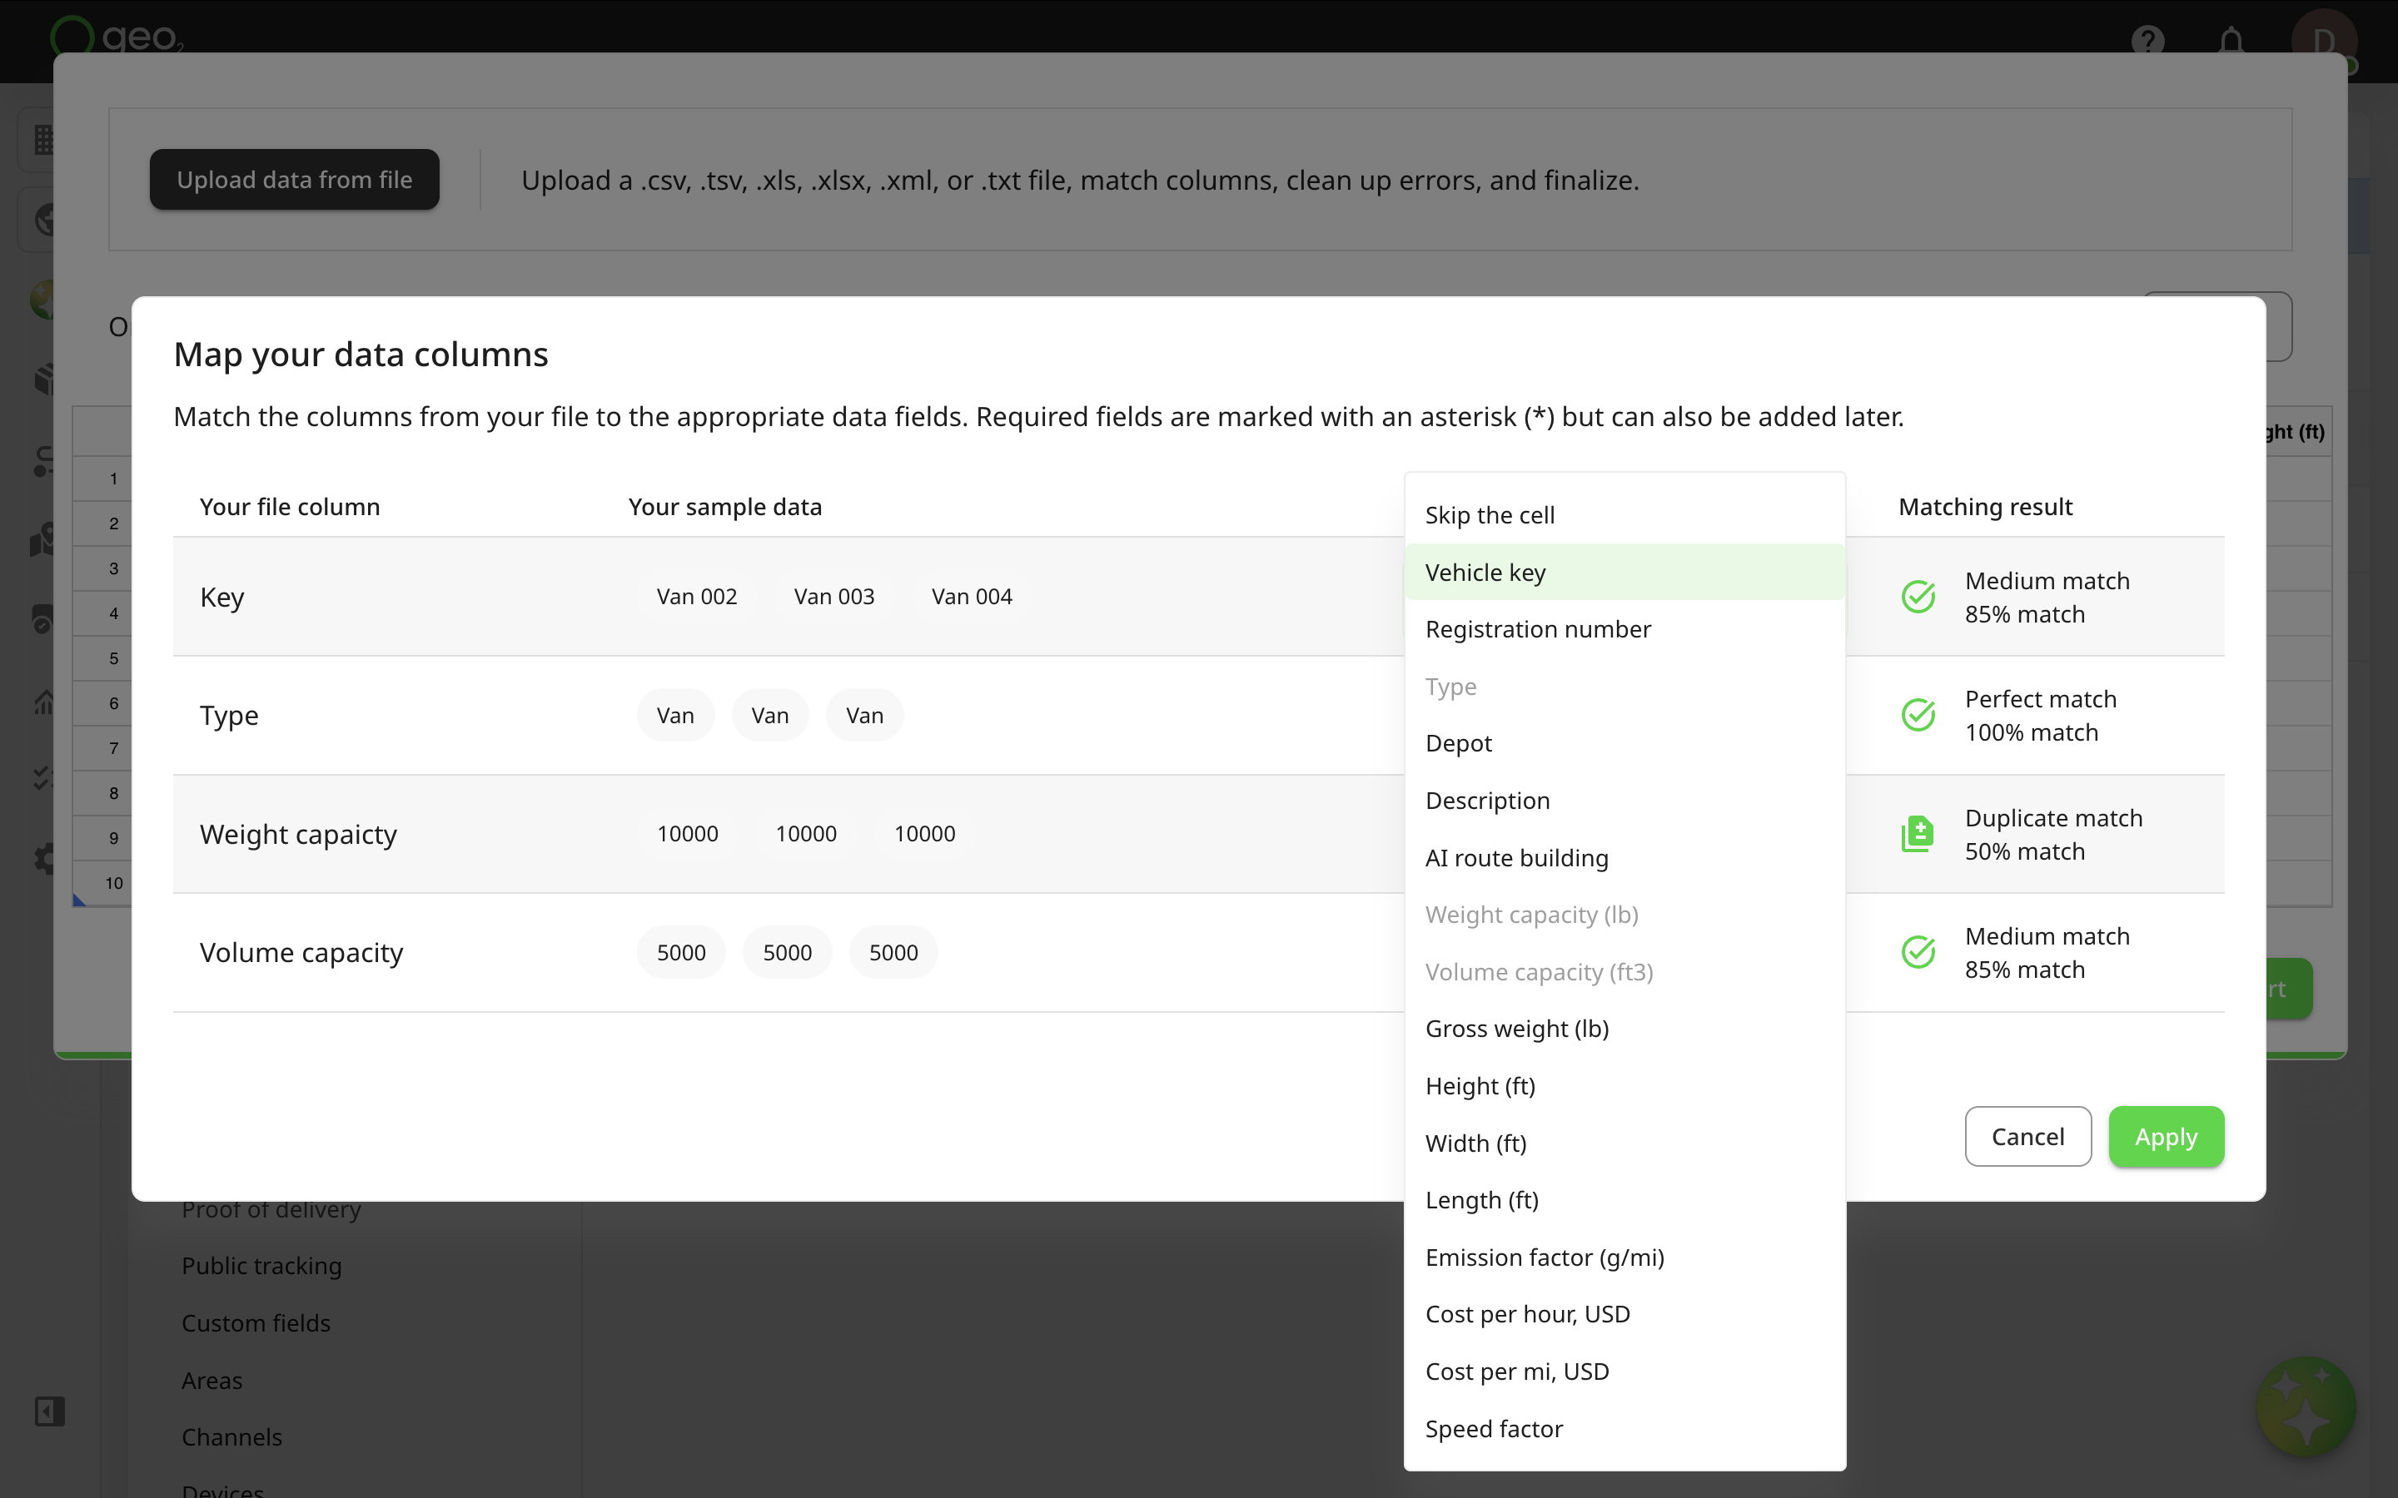The image size is (2398, 1498).
Task: Choose Cost per hour, USD
Action: coord(1624,1314)
